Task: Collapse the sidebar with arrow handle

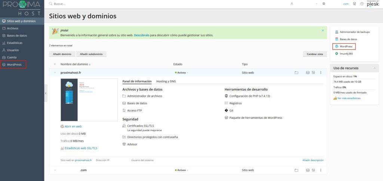Action: 46,93
